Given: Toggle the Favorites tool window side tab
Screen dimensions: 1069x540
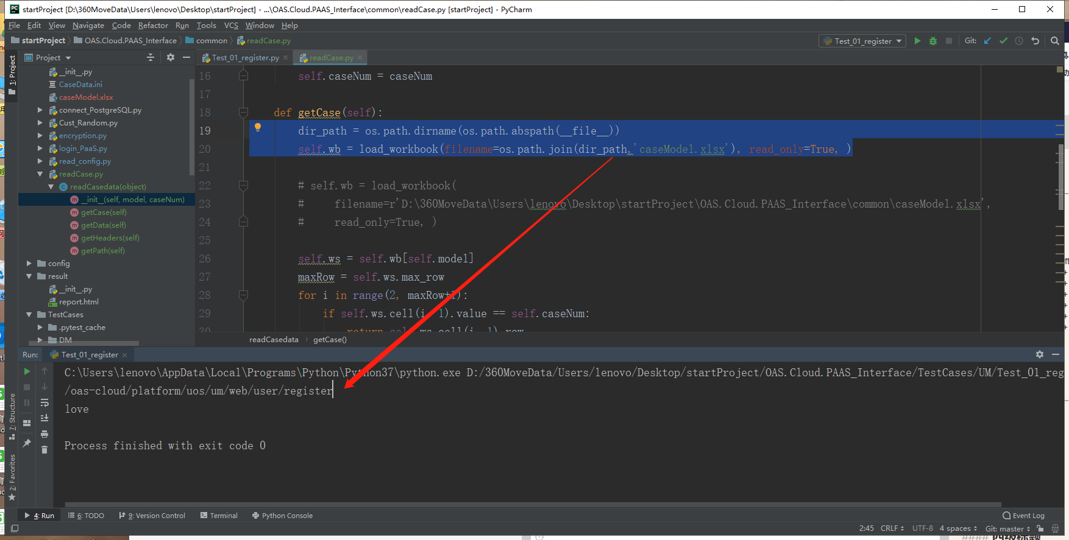Looking at the screenshot, I should (x=12, y=477).
